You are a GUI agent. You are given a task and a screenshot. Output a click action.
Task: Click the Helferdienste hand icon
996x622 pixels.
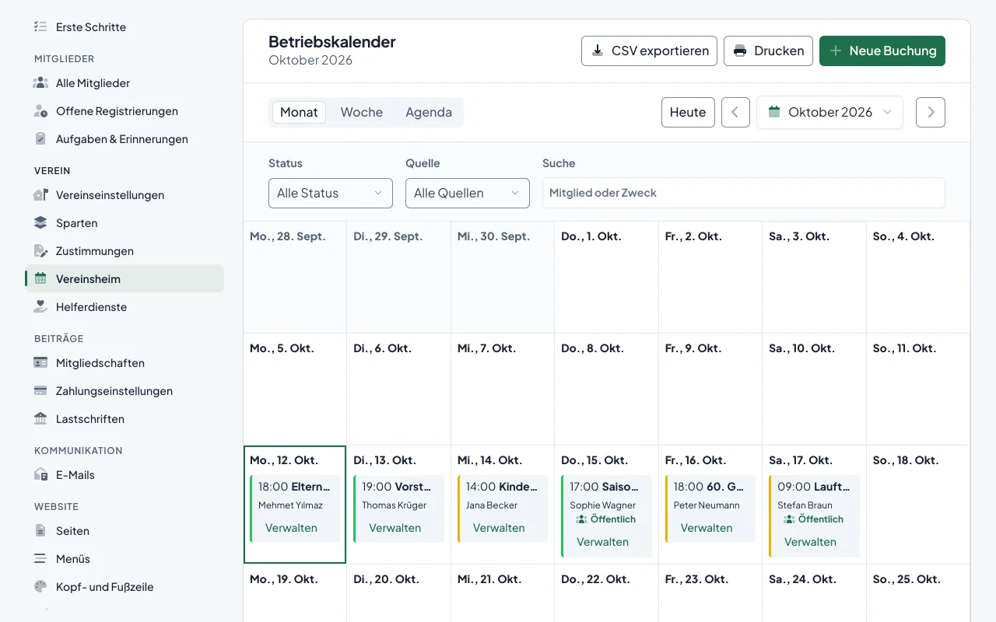click(x=40, y=307)
